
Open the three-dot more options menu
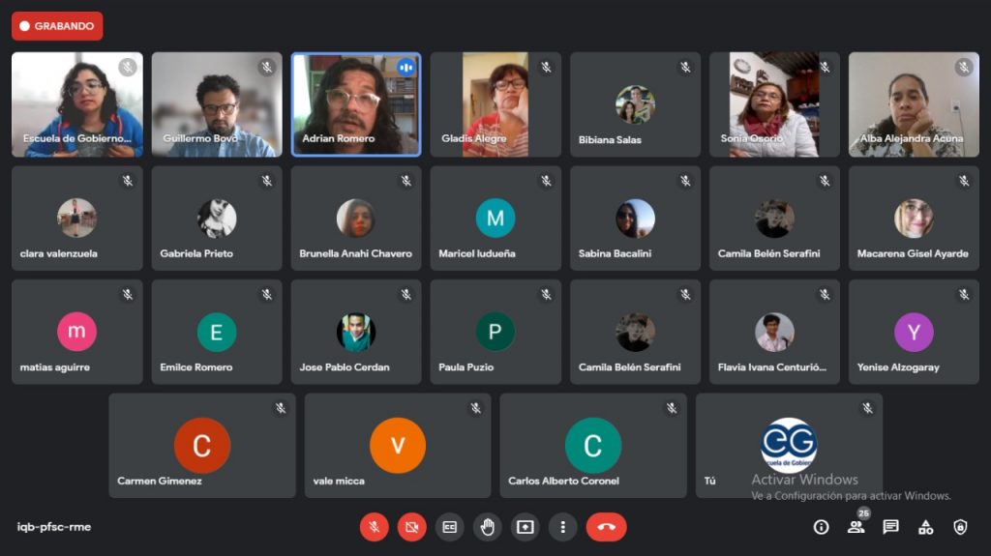[563, 527]
